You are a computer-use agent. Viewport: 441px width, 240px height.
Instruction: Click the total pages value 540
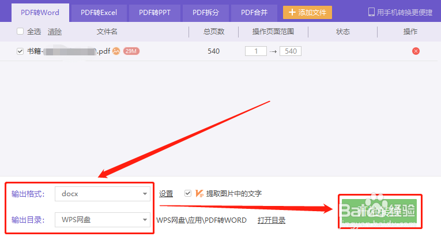(213, 51)
